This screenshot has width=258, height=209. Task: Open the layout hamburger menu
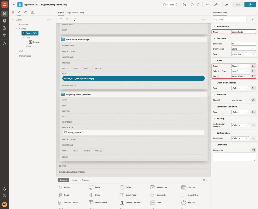pyautogui.click(x=204, y=19)
